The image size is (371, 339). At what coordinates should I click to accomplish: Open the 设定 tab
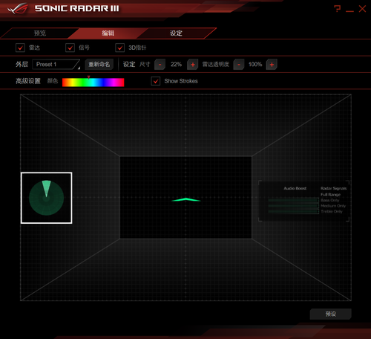(x=176, y=33)
